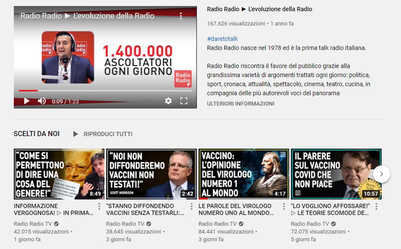
Task: Open video settings gear icon
Action: (x=168, y=101)
